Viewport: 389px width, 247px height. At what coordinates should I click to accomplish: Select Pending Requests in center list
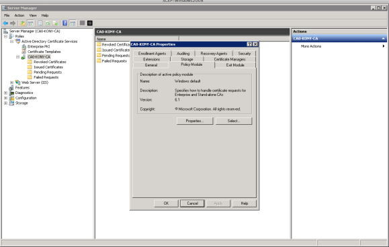(116, 56)
